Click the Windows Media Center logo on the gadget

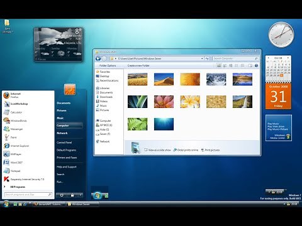click(x=288, y=137)
